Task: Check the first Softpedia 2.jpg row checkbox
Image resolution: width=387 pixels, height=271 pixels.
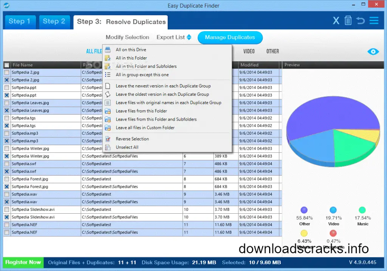Action: pos(7,73)
